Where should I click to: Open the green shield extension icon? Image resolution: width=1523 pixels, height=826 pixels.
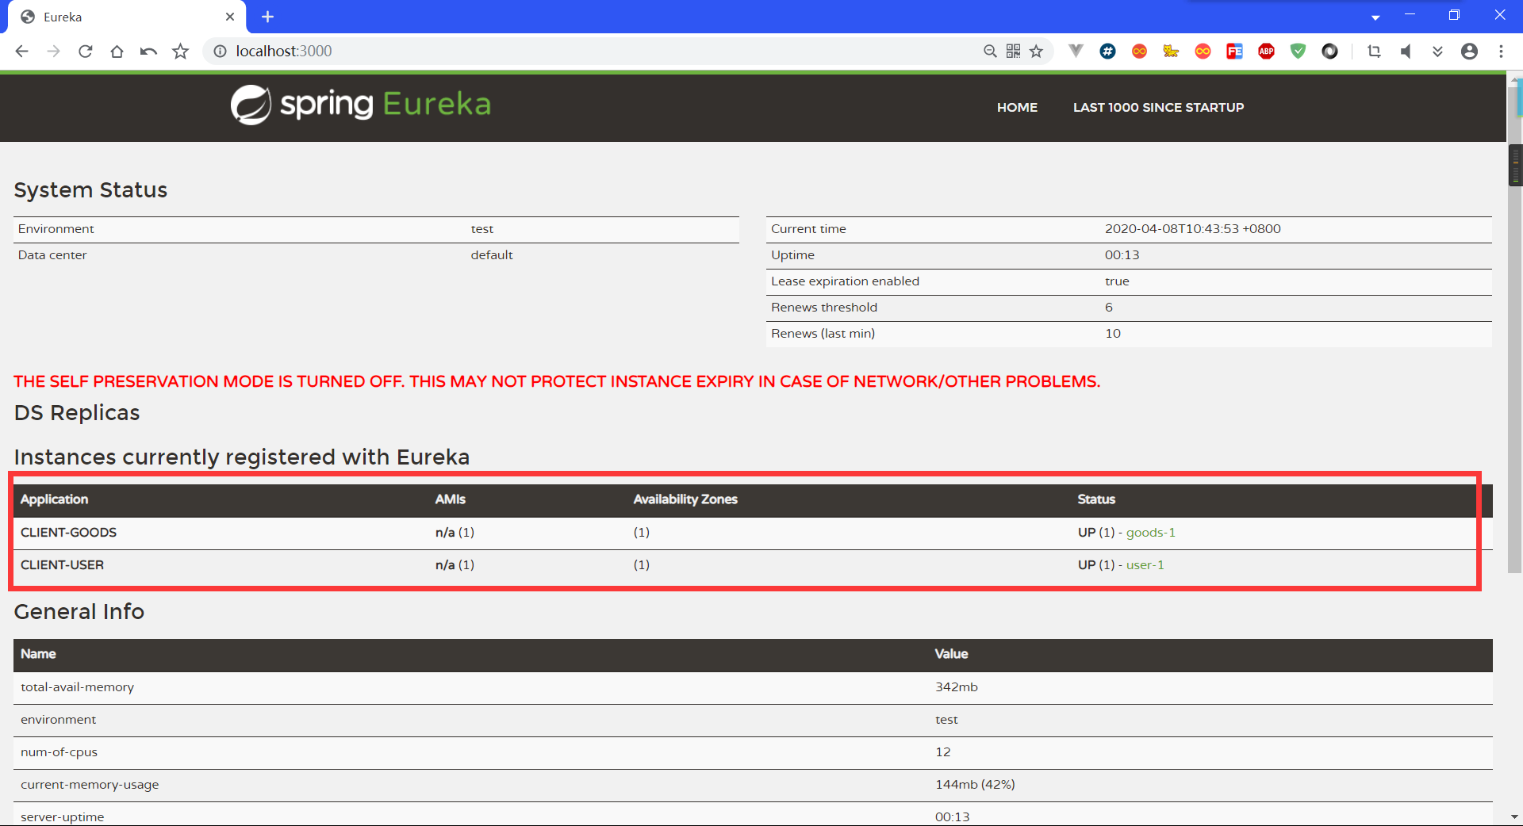click(x=1298, y=52)
